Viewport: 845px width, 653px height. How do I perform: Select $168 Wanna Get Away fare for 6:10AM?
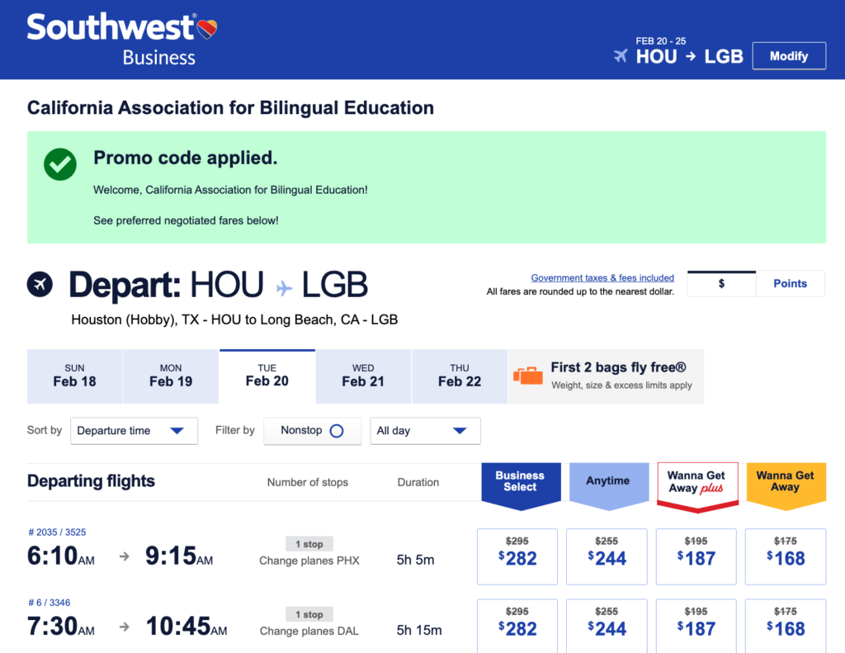click(x=786, y=556)
